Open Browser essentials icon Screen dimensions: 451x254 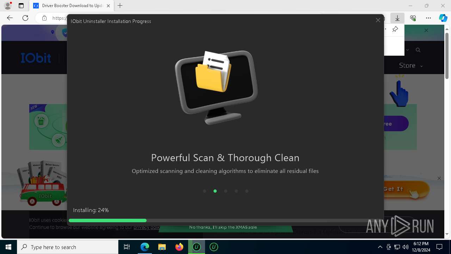[413, 18]
